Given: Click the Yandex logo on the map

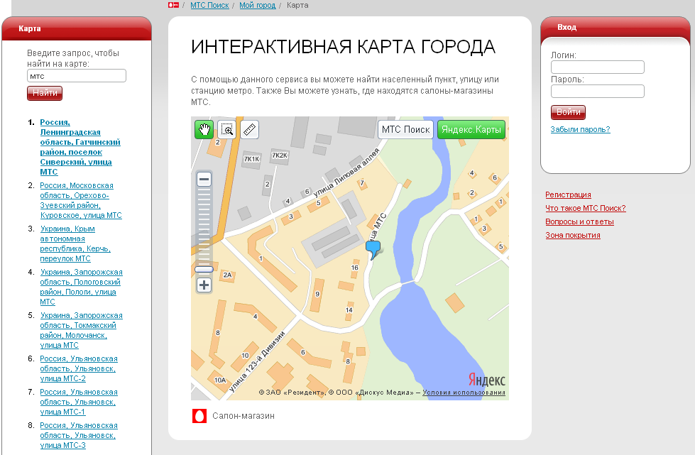Looking at the screenshot, I should pyautogui.click(x=487, y=380).
